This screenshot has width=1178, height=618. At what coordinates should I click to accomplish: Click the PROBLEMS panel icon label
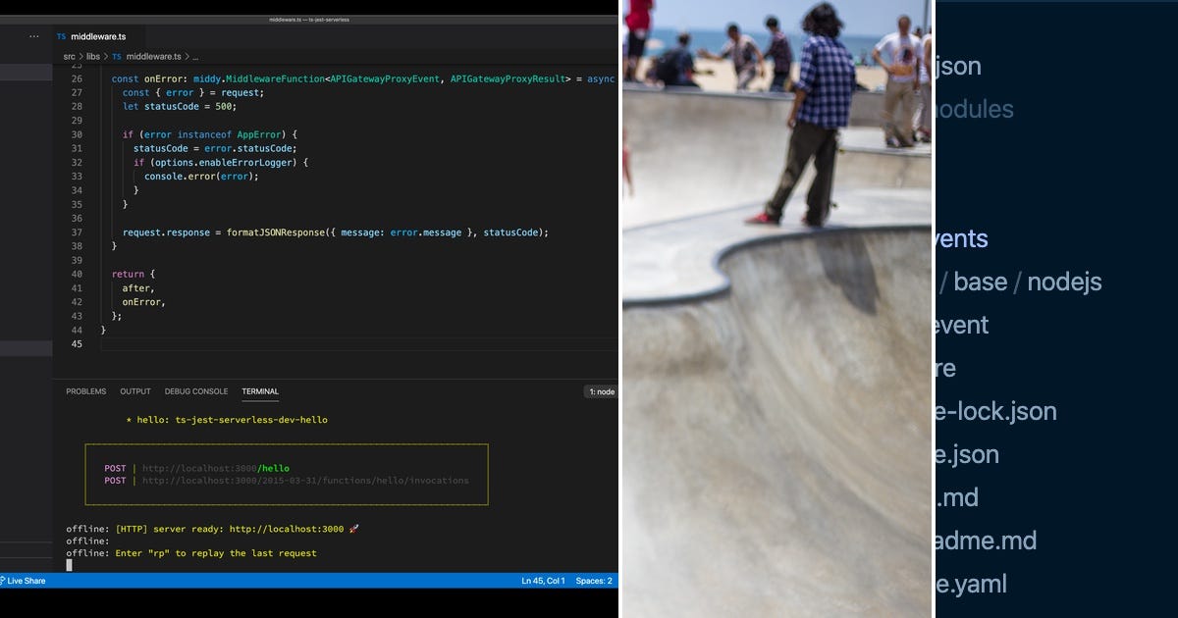click(x=85, y=391)
